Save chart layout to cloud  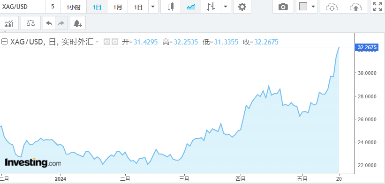point(355,7)
